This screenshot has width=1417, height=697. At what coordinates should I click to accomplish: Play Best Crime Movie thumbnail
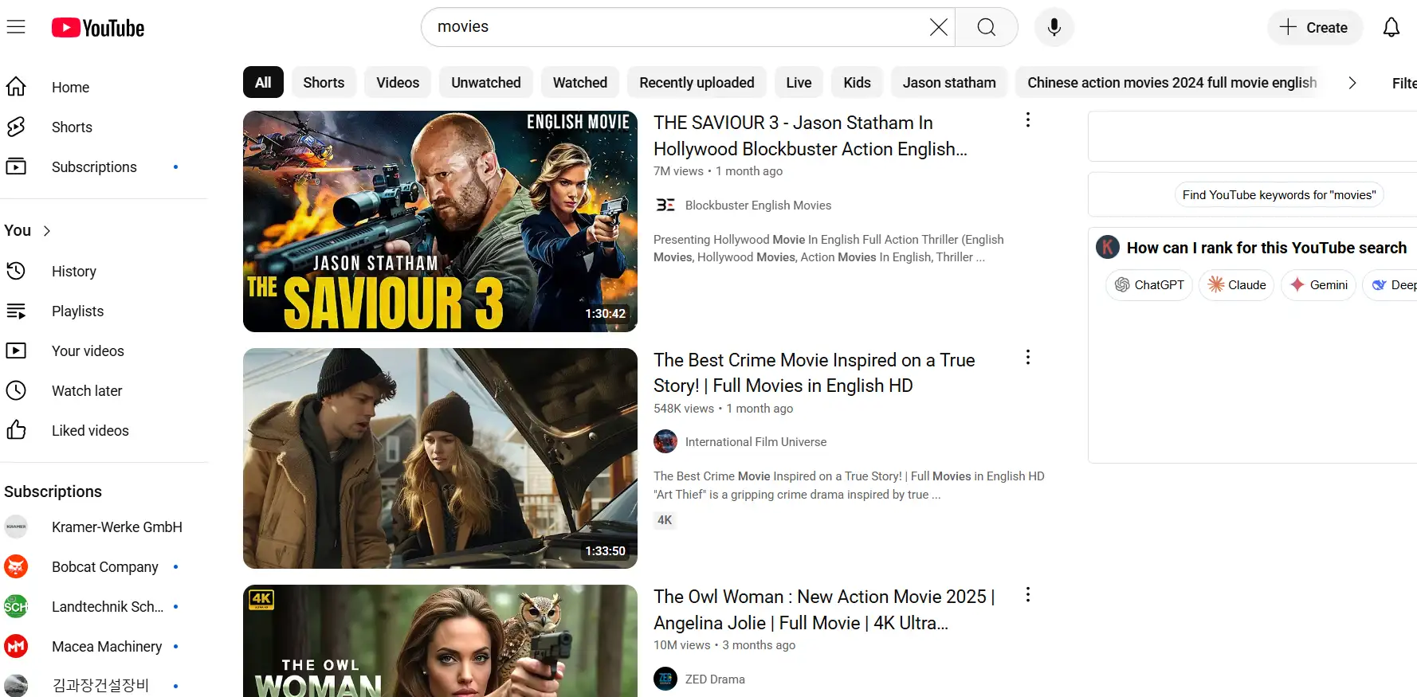[440, 458]
